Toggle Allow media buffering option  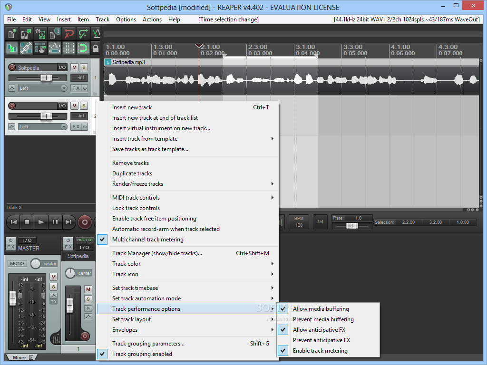[x=328, y=309]
